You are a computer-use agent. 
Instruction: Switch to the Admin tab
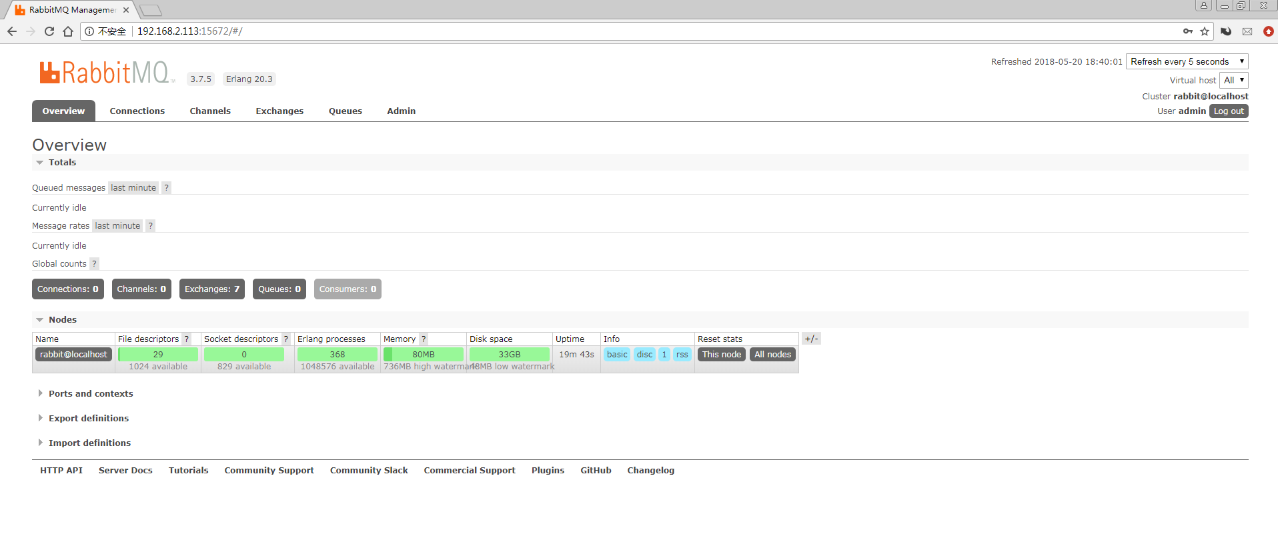click(x=401, y=111)
